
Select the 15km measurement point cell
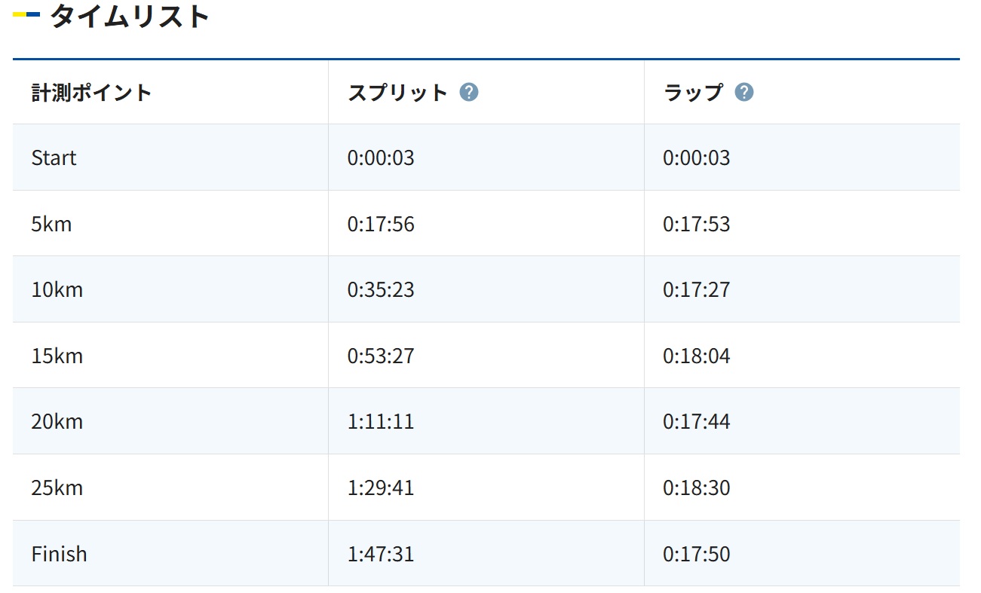(57, 356)
